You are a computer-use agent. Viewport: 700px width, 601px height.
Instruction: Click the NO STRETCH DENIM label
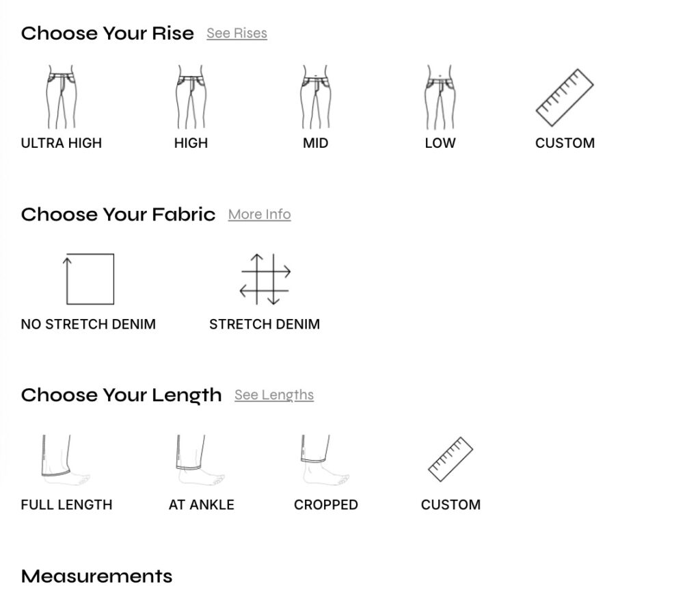88,324
